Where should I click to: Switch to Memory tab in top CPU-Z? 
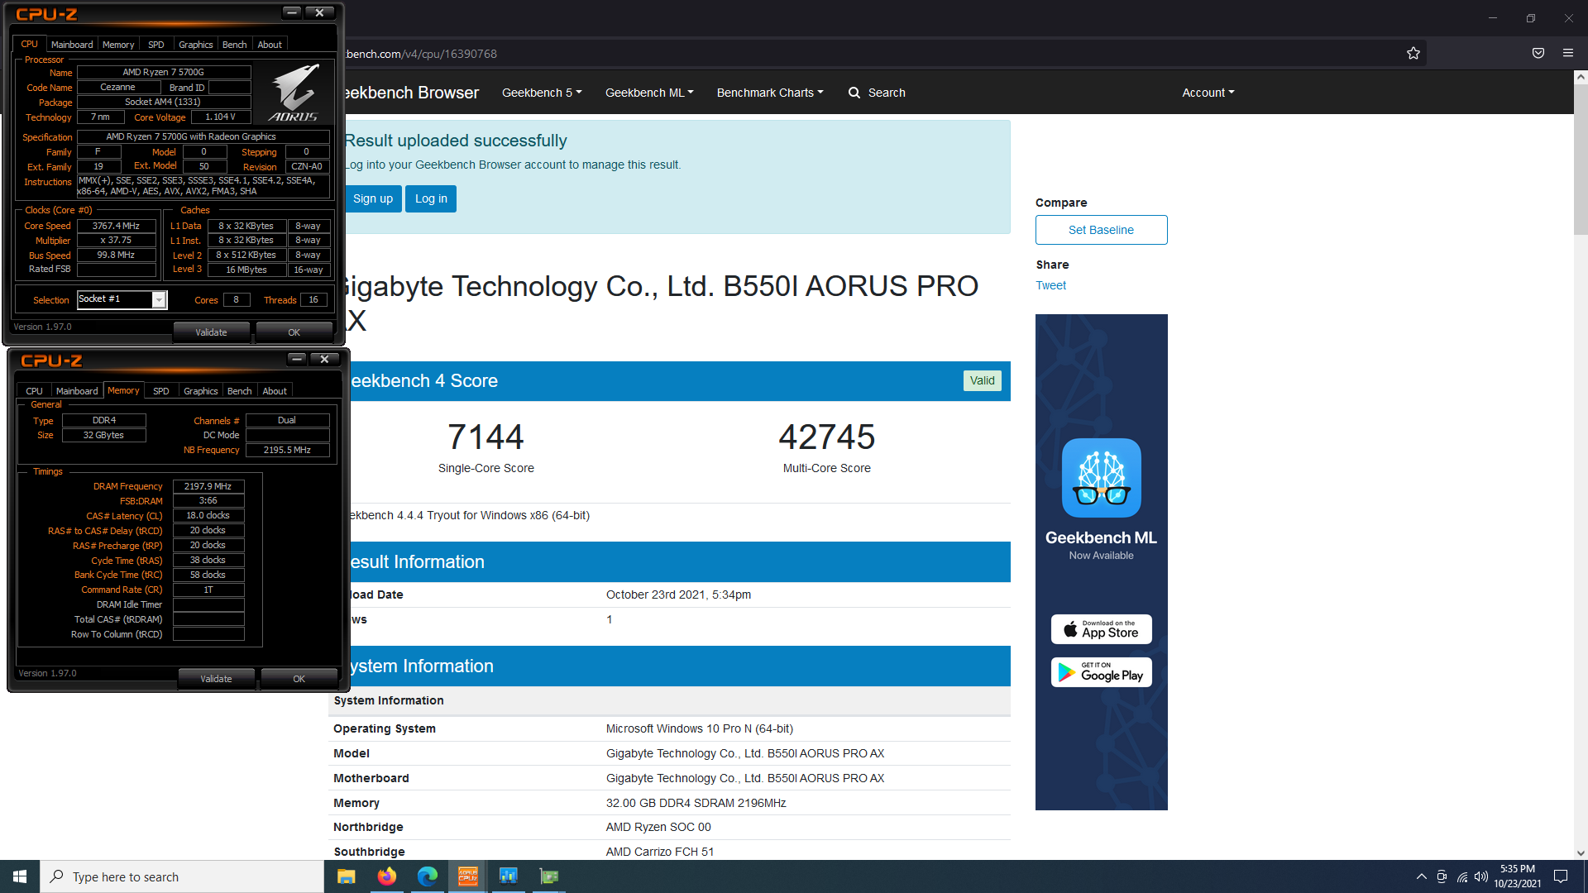pos(118,45)
